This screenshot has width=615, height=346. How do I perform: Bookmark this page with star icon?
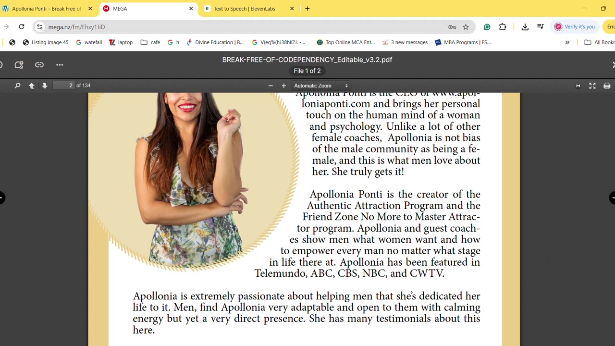point(466,27)
